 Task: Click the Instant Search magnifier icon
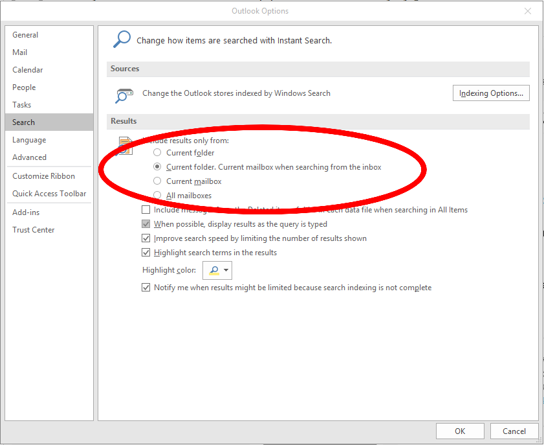coord(122,40)
